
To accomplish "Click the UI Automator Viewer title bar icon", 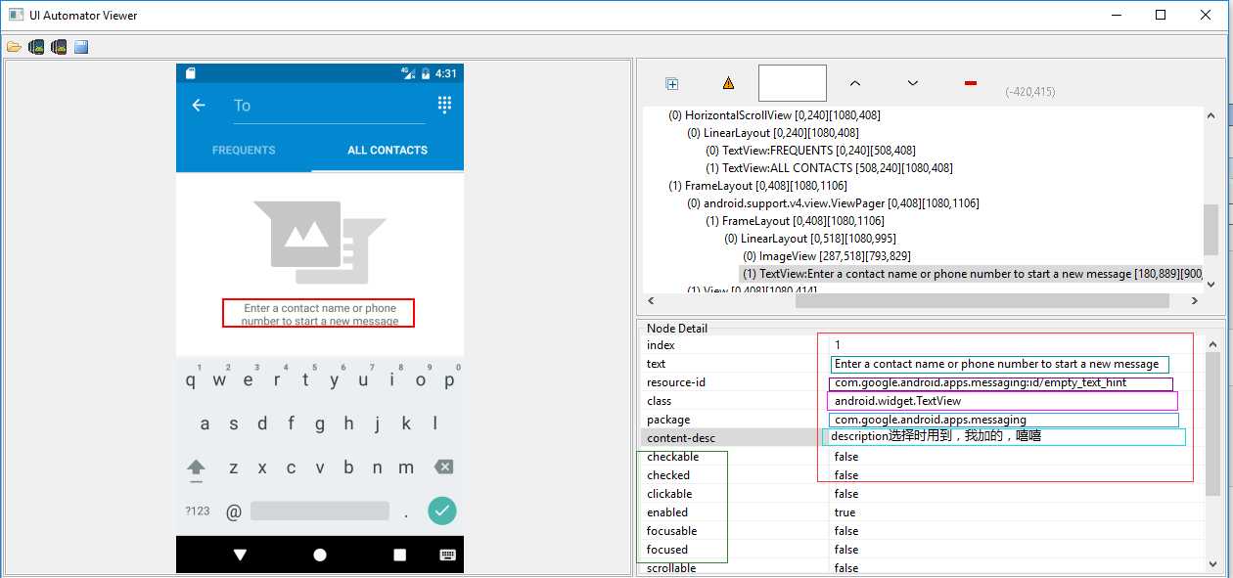I will [16, 15].
